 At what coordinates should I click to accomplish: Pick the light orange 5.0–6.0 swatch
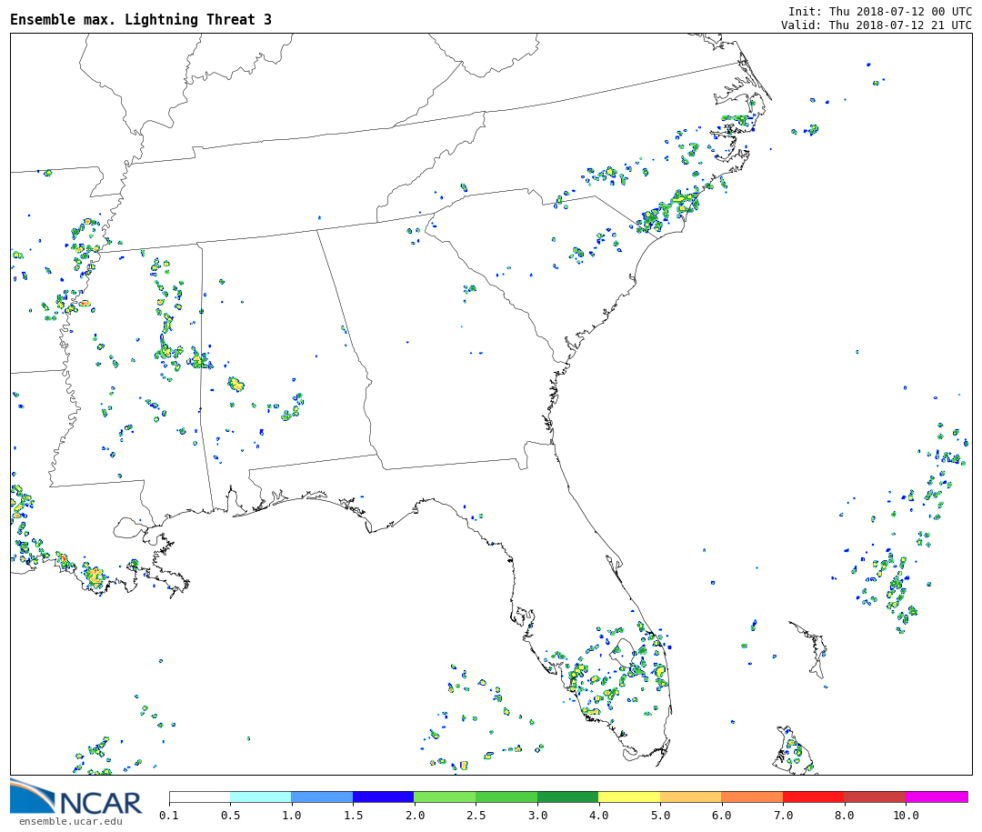[x=691, y=797]
